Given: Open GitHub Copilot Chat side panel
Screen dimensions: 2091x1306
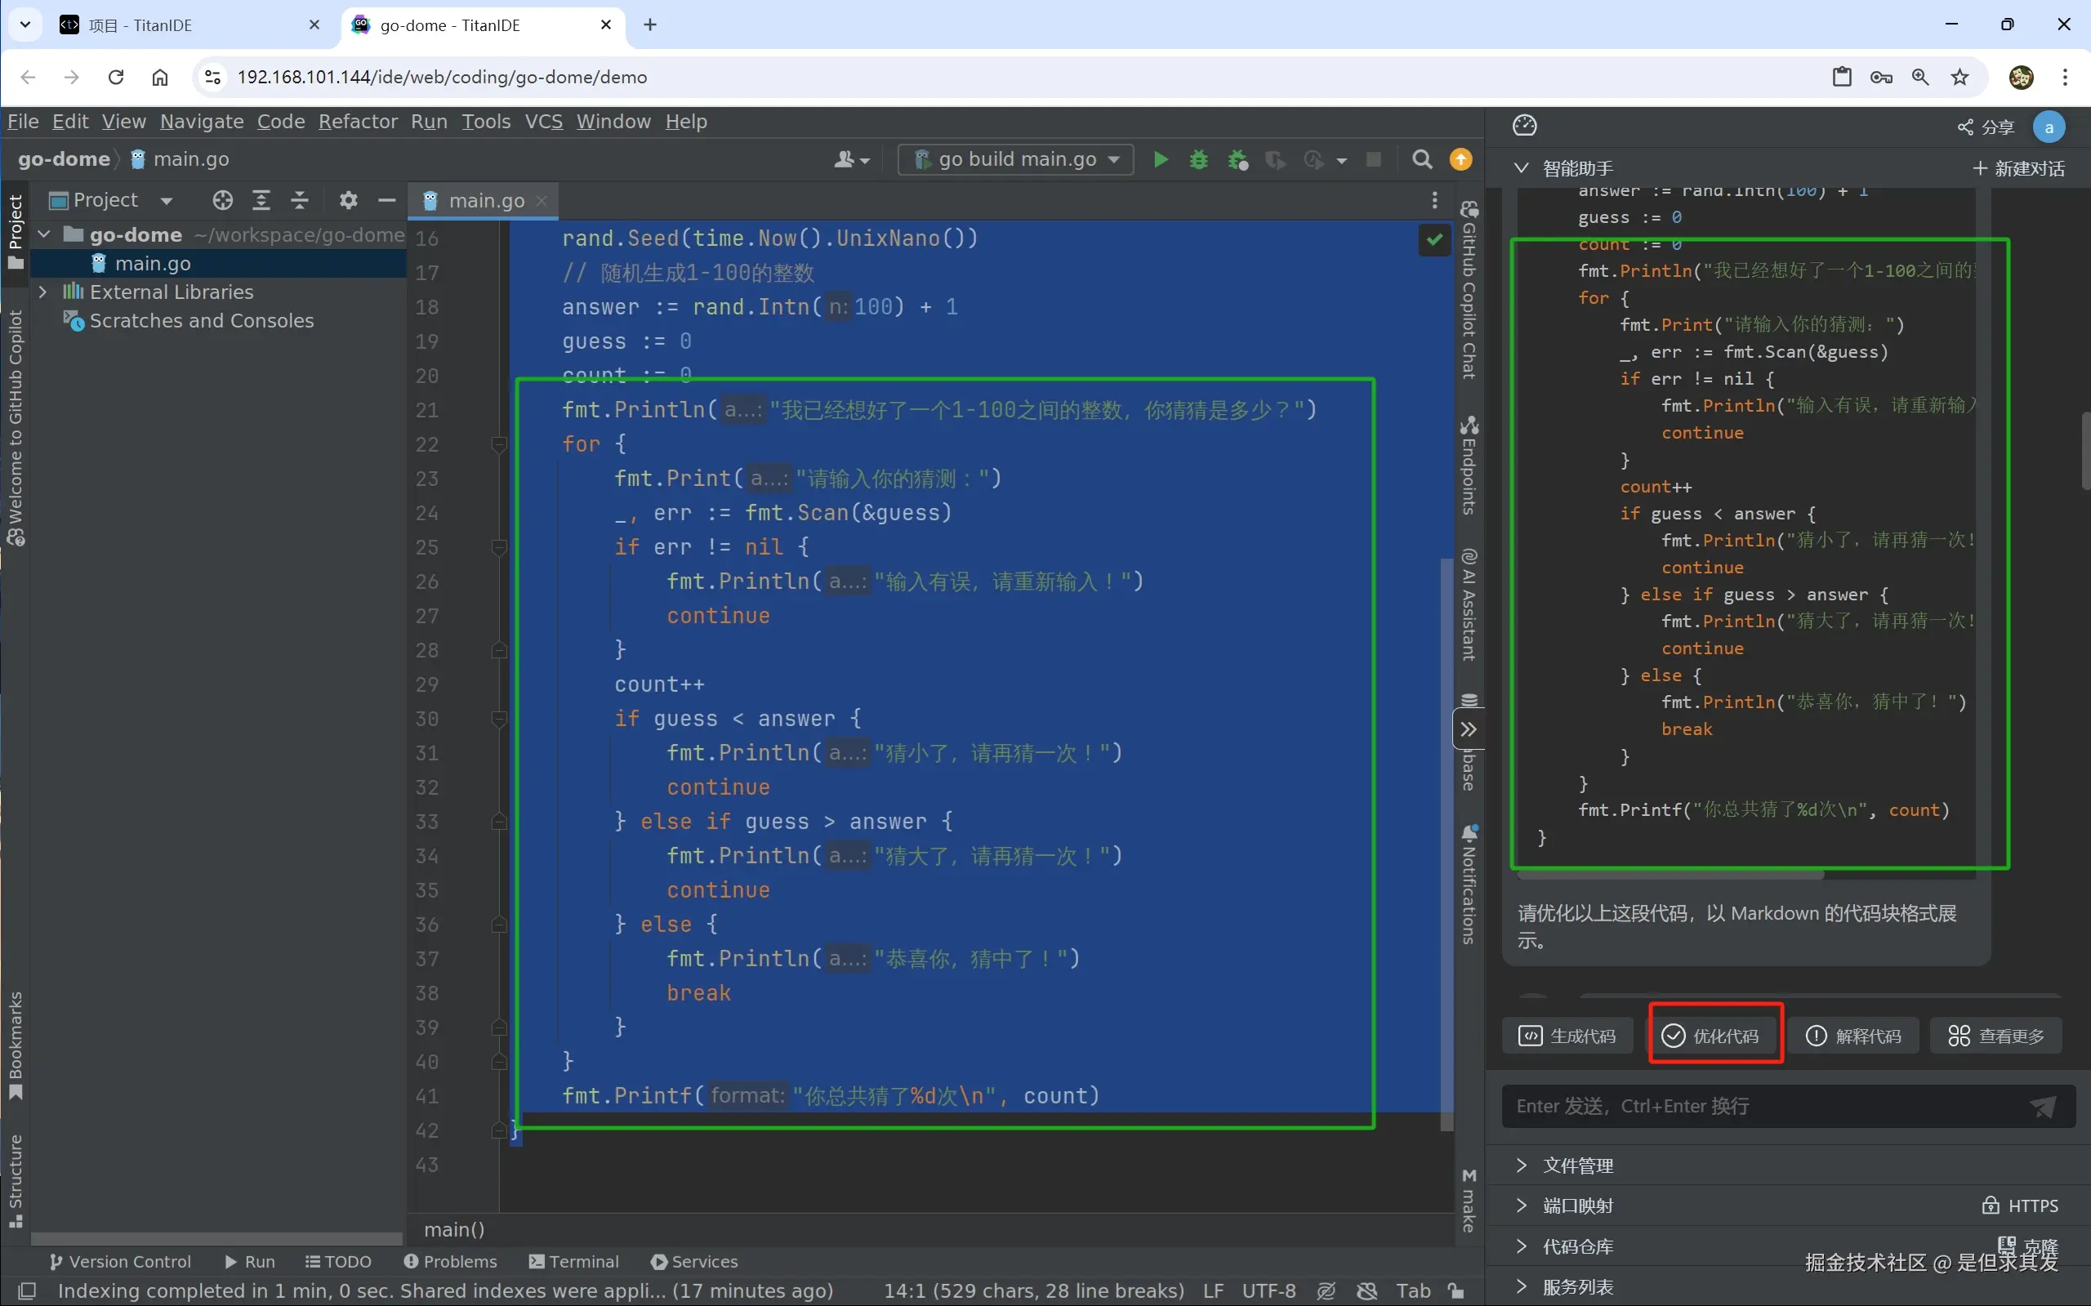Looking at the screenshot, I should click(x=1469, y=290).
